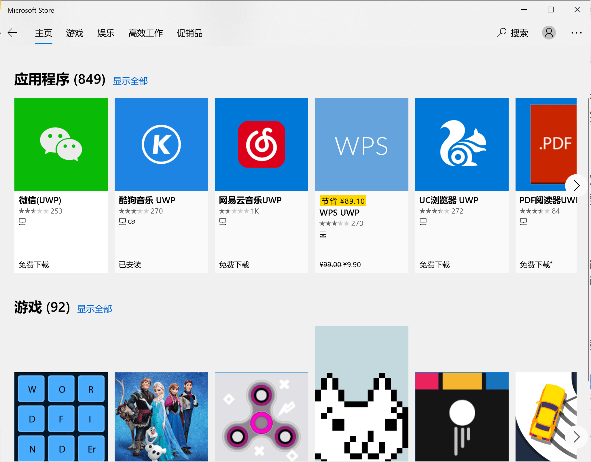
Task: Select the 高效工作 tab
Action: 145,33
